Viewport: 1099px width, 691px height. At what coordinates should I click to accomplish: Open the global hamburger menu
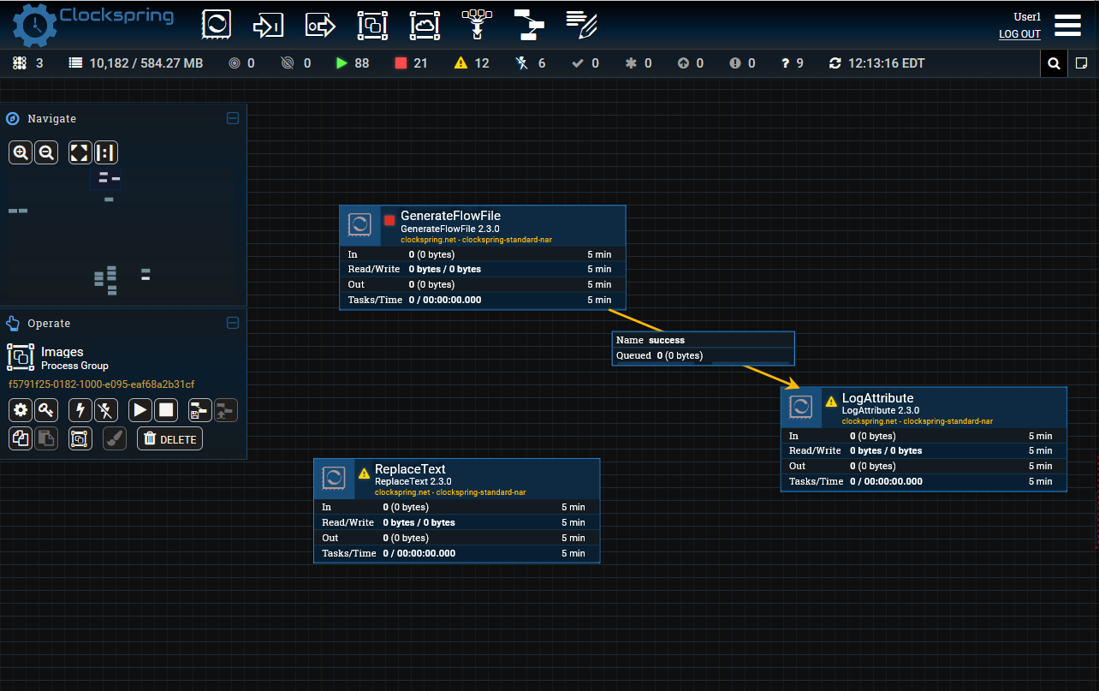(1067, 25)
